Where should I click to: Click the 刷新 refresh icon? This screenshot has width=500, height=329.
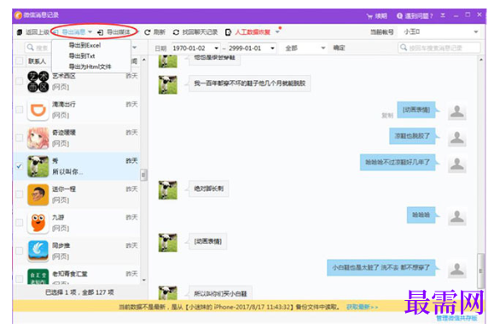pyautogui.click(x=148, y=32)
